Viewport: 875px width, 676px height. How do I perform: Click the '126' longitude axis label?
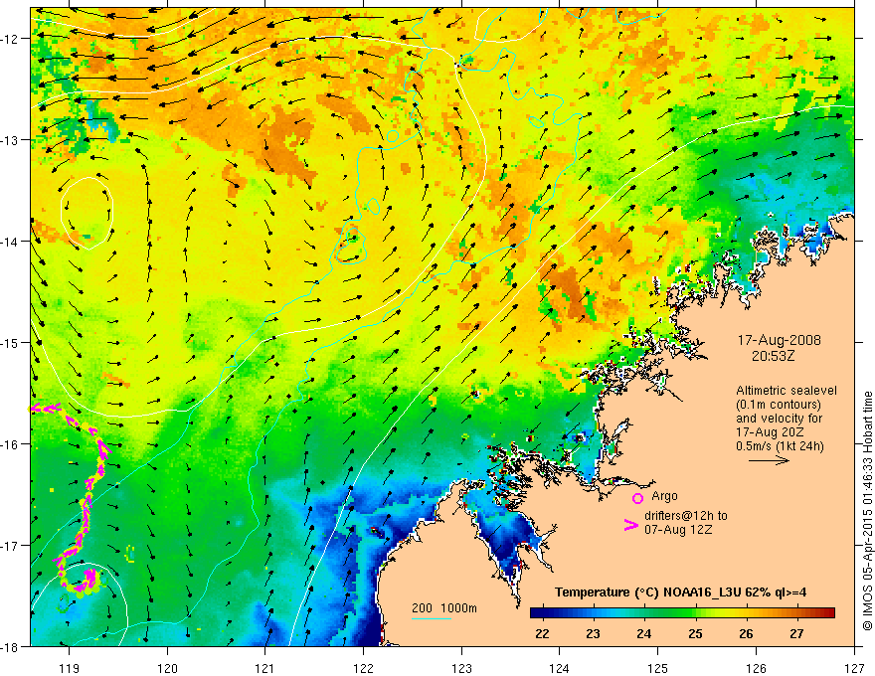[x=756, y=668]
